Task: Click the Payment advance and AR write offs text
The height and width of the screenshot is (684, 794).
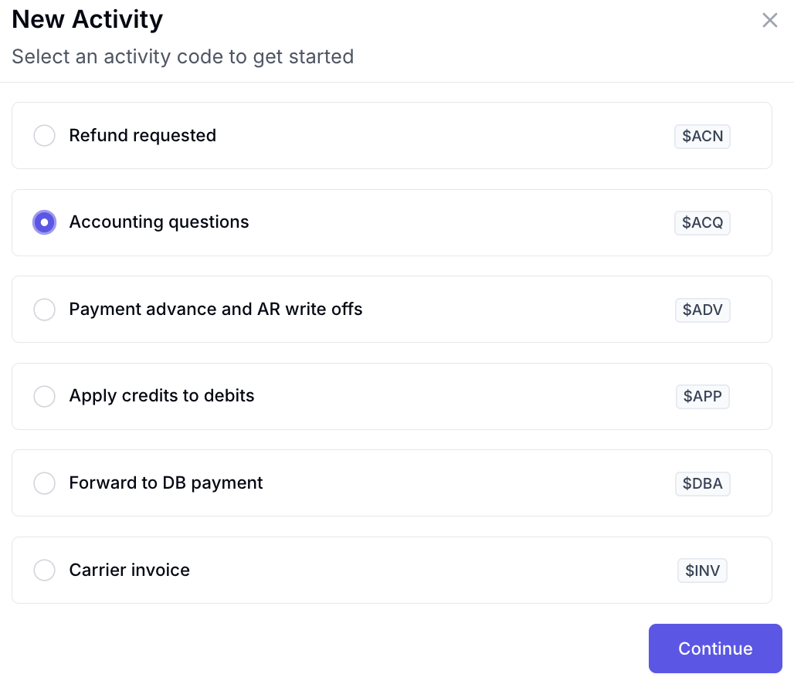Action: 215,310
